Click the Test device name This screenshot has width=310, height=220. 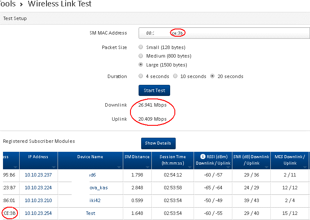90,213
